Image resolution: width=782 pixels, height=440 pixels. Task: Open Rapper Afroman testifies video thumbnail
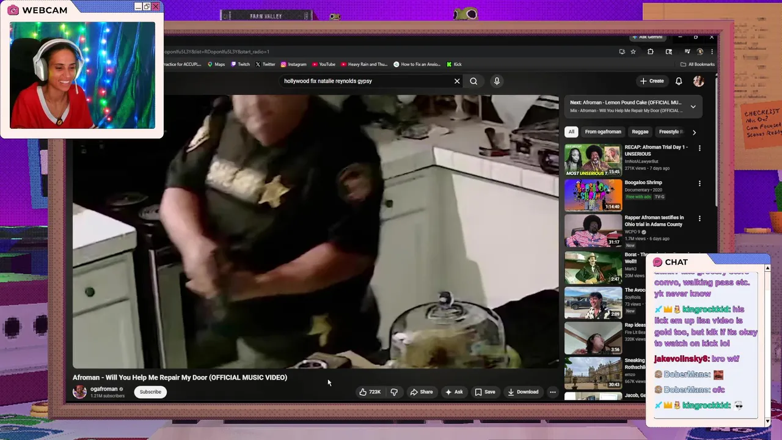coord(593,230)
